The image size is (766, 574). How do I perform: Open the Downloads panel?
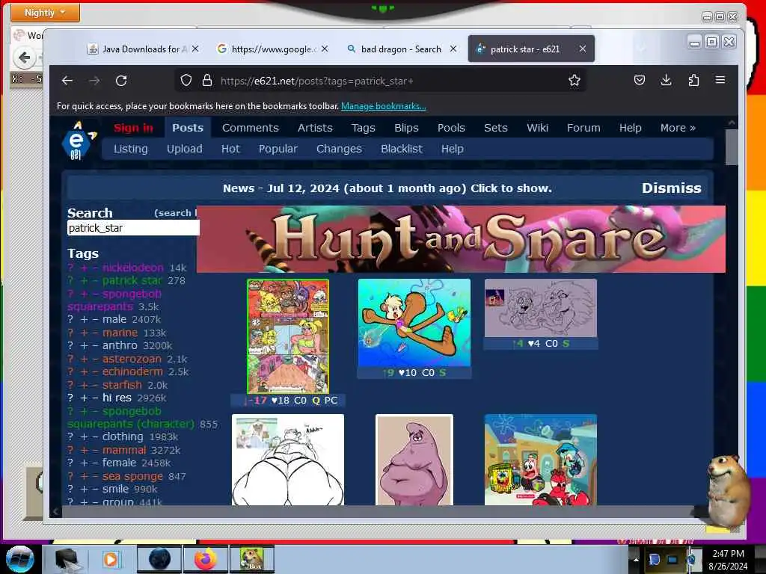(x=667, y=81)
